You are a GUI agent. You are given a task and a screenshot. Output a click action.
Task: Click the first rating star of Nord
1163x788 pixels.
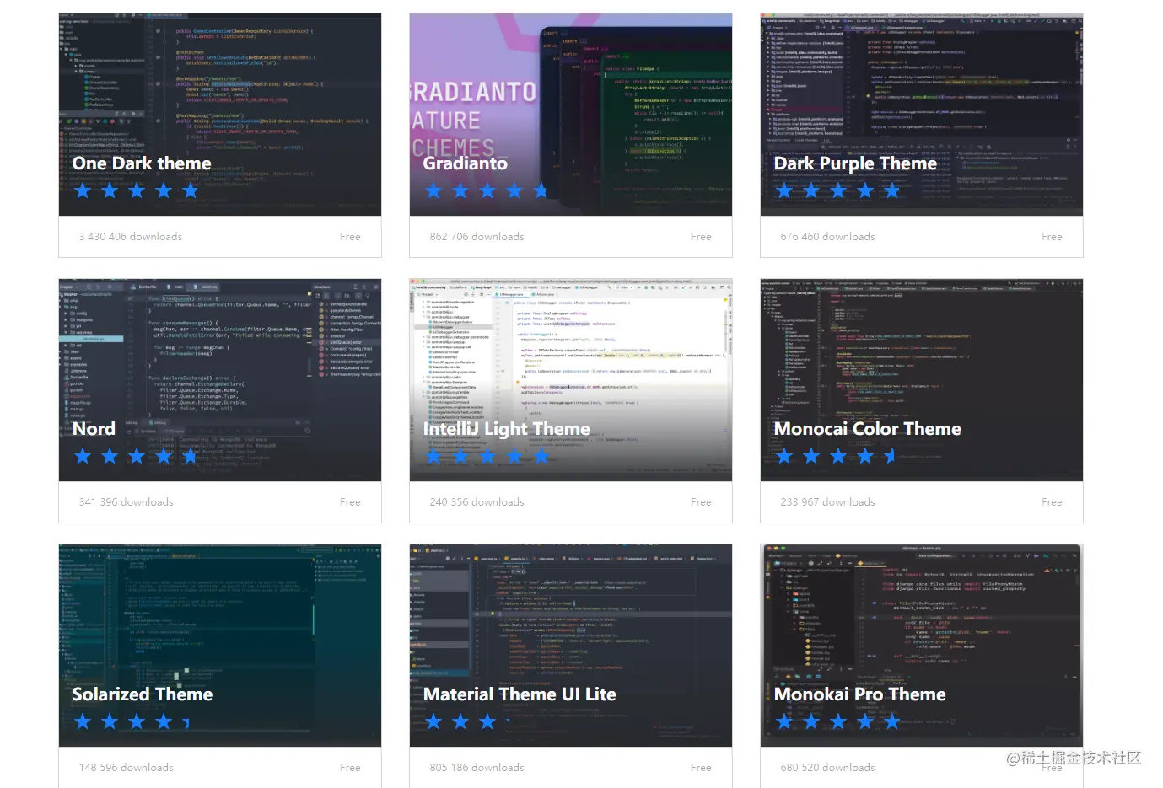(x=83, y=456)
